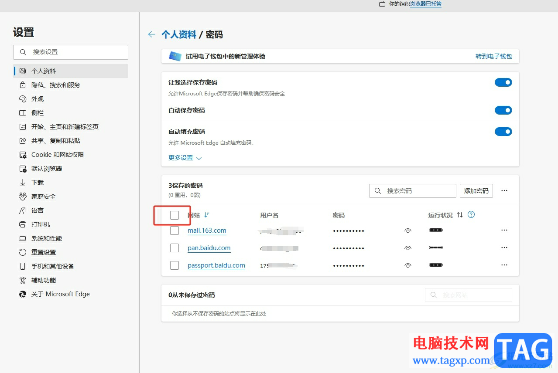The height and width of the screenshot is (373, 558).
Task: Open 默认浏览器 settings
Action: point(71,169)
